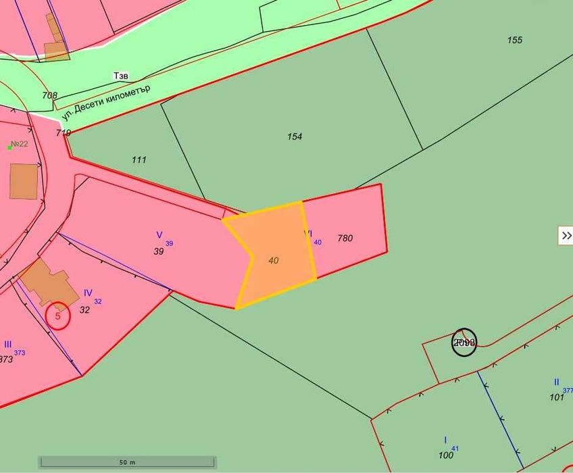The height and width of the screenshot is (473, 573).
Task: Click the building footprint below №22
Action: click(24, 182)
